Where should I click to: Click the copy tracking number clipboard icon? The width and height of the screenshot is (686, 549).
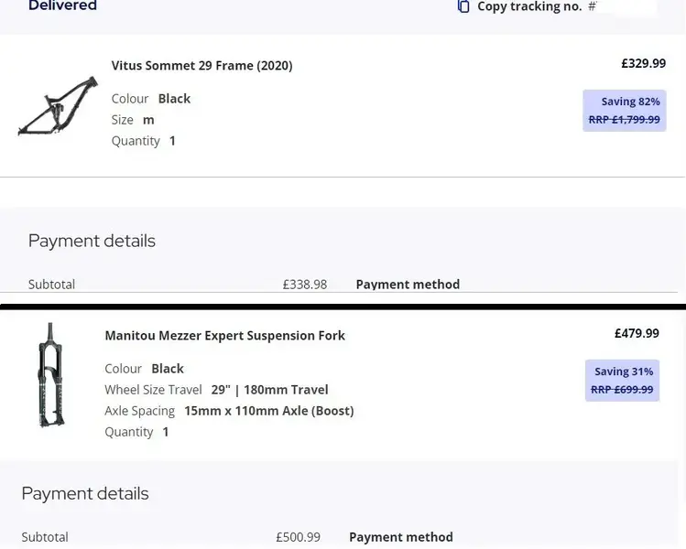pyautogui.click(x=463, y=6)
